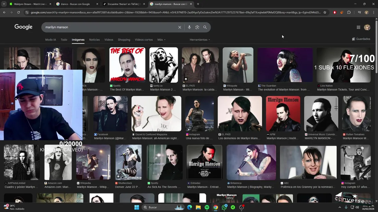Click the Google logo
Screen dimensions: 378x212
pyautogui.click(x=23, y=27)
